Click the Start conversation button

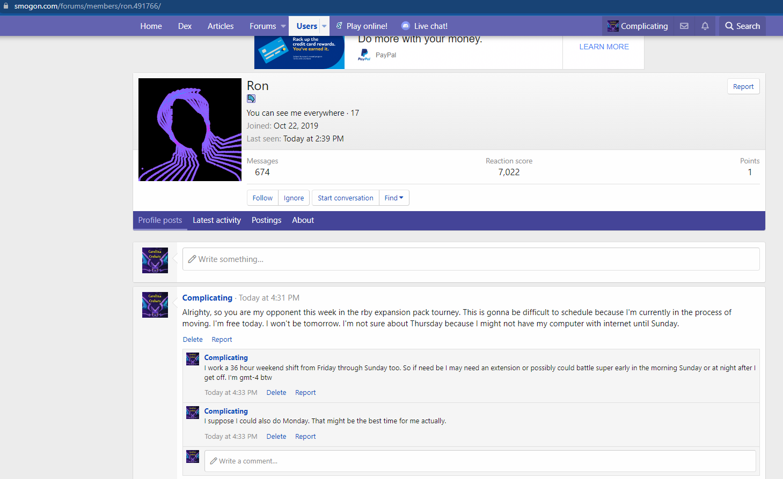(345, 198)
